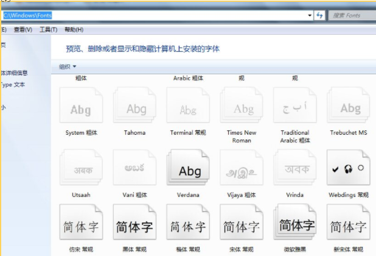The width and height of the screenshot is (376, 256).
Task: Click the 仿宋 常规 name label
Action: 82,249
